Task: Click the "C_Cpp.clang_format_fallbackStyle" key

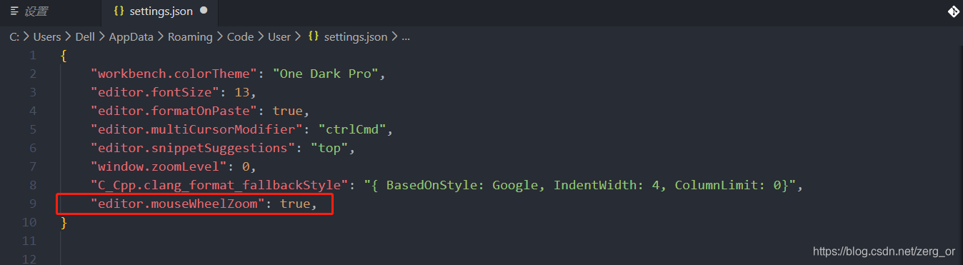Action: (x=219, y=185)
